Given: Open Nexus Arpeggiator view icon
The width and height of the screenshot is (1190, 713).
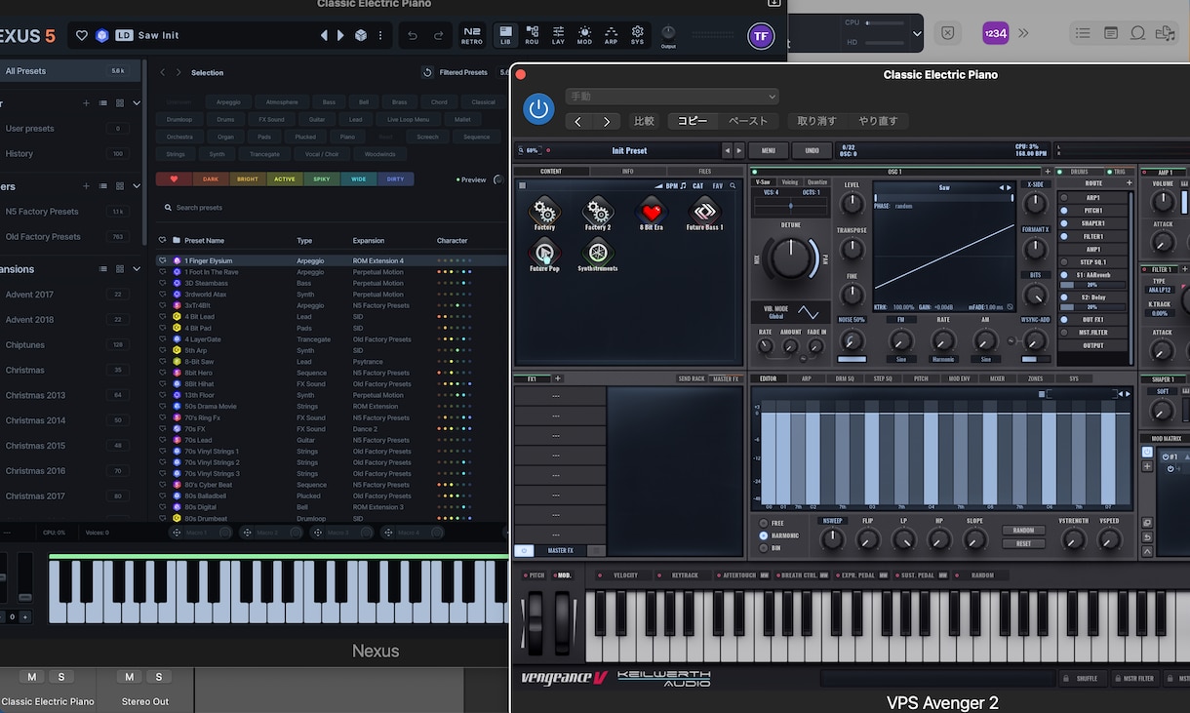Looking at the screenshot, I should 611,35.
